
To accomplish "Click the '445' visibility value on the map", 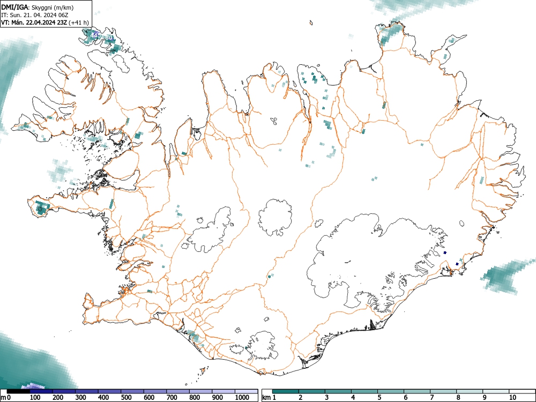I will click(95, 35).
